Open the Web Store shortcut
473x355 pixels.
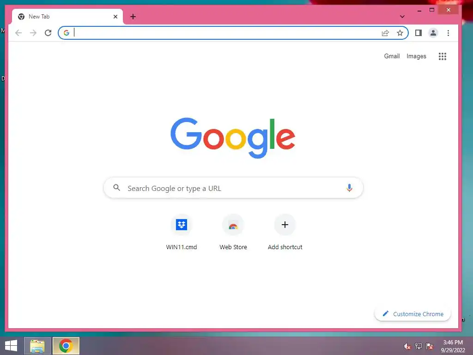[x=233, y=233]
